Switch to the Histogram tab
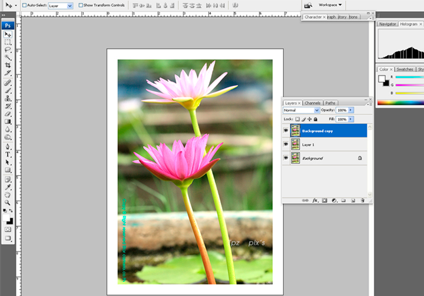424x296 pixels. (x=408, y=24)
